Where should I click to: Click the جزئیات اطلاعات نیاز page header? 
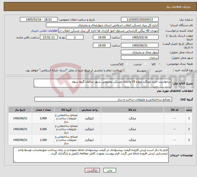[x=178, y=7]
